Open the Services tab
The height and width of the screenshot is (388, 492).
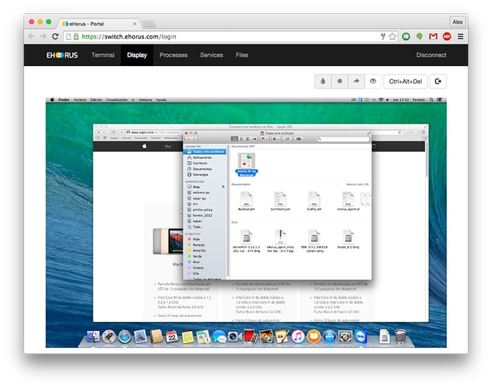coord(211,55)
